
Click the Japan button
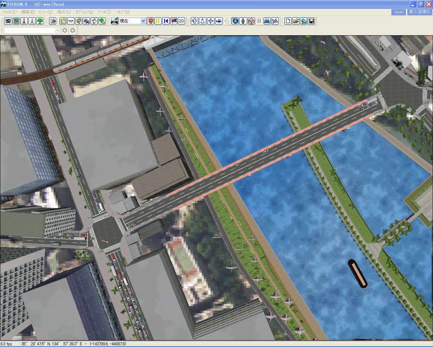point(398,12)
